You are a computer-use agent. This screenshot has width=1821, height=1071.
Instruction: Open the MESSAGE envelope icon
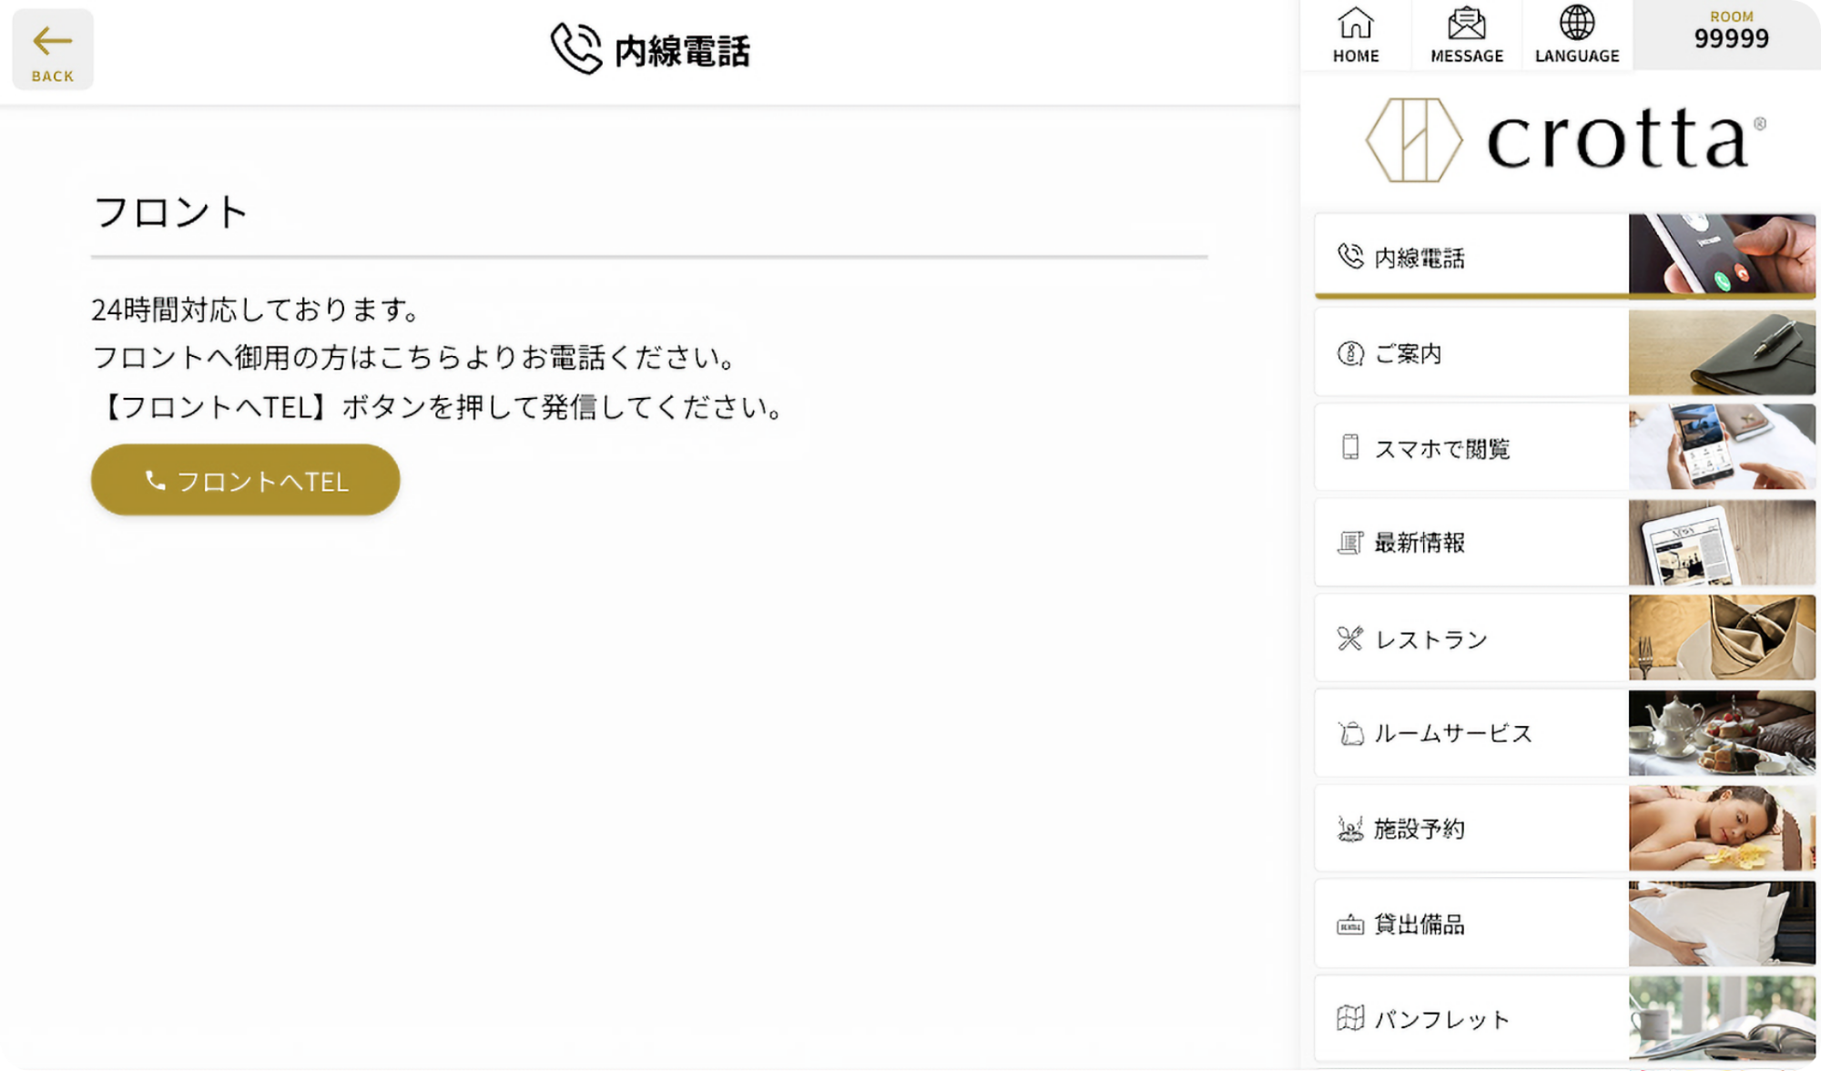(1466, 24)
